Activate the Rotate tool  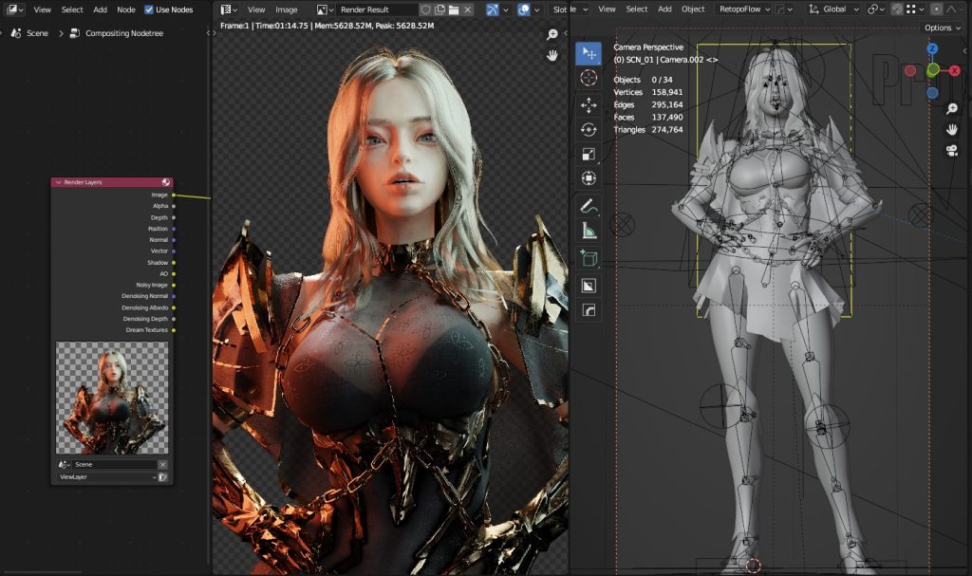point(589,129)
